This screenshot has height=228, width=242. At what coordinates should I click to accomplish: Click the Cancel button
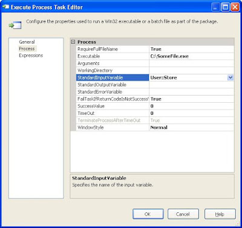[183, 214]
